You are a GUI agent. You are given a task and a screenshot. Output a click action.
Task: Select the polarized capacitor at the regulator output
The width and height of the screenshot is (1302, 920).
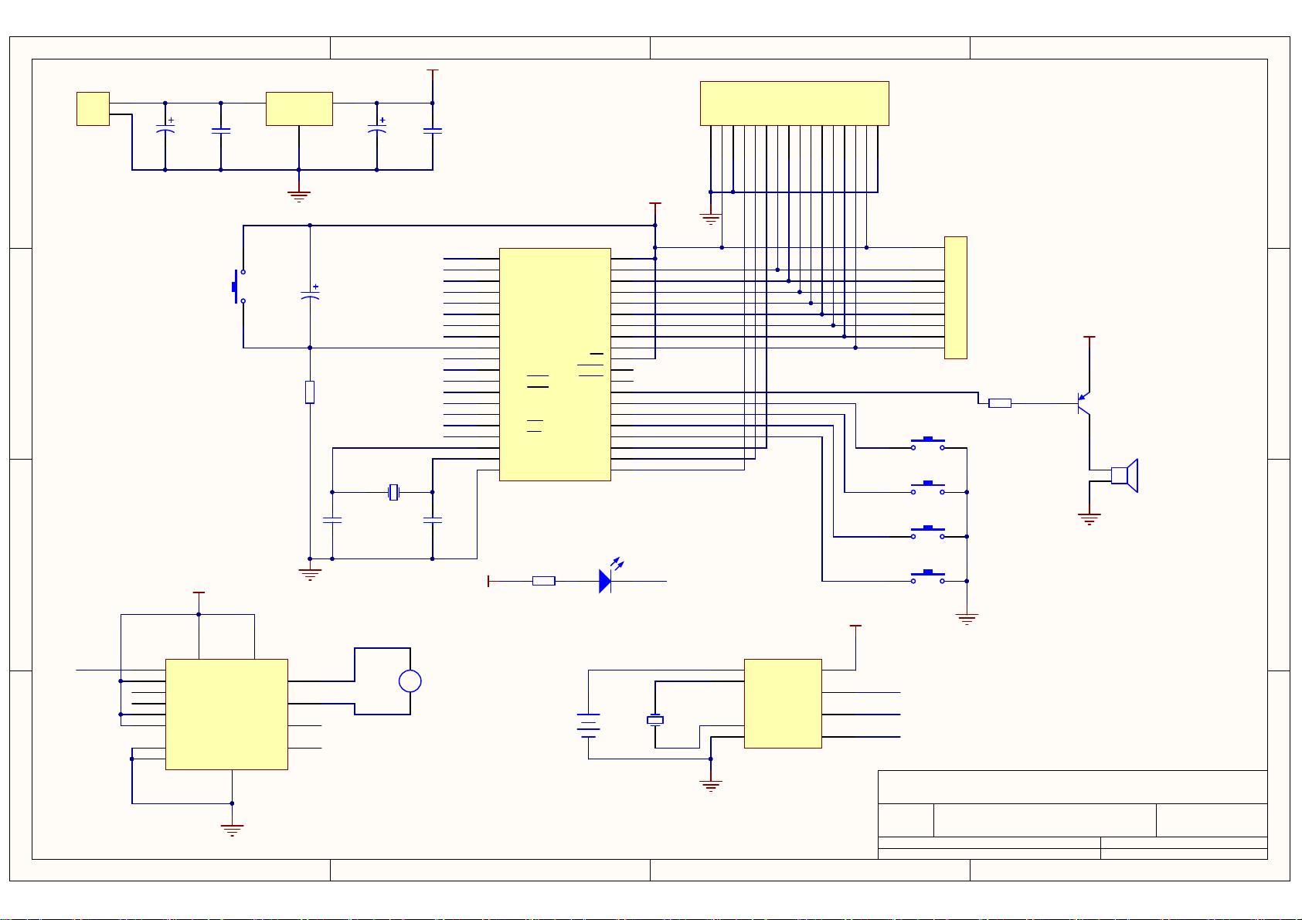click(x=377, y=126)
